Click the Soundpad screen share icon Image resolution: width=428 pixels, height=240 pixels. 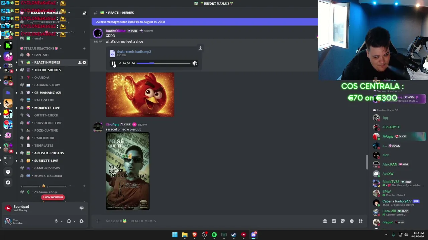81,208
